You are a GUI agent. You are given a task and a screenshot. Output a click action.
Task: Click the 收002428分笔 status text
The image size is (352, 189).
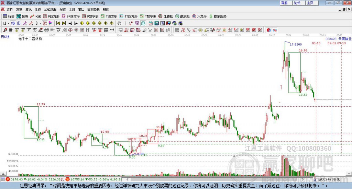(x=329, y=179)
